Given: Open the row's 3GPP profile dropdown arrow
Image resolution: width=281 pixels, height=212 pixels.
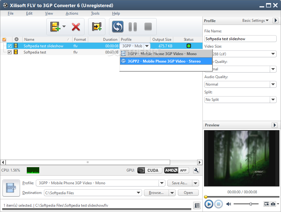Looking at the screenshot, I should (x=147, y=46).
